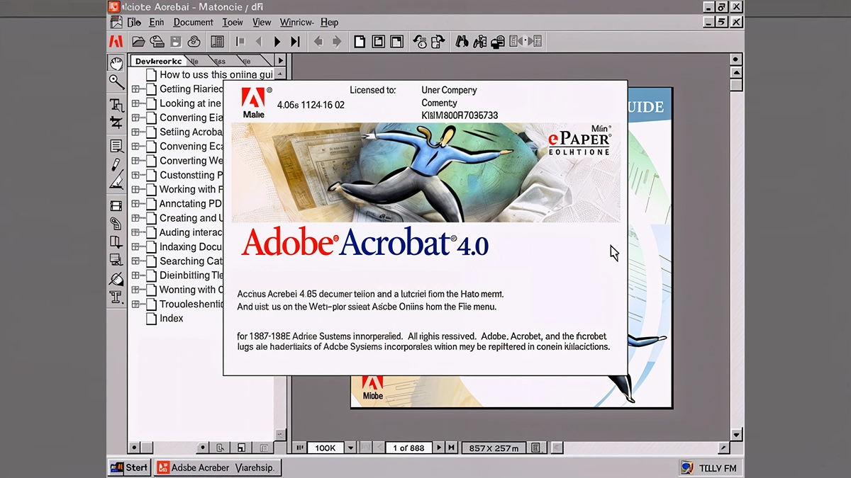The height and width of the screenshot is (478, 851).
Task: Click the next page play arrow in toolbar
Action: (277, 42)
